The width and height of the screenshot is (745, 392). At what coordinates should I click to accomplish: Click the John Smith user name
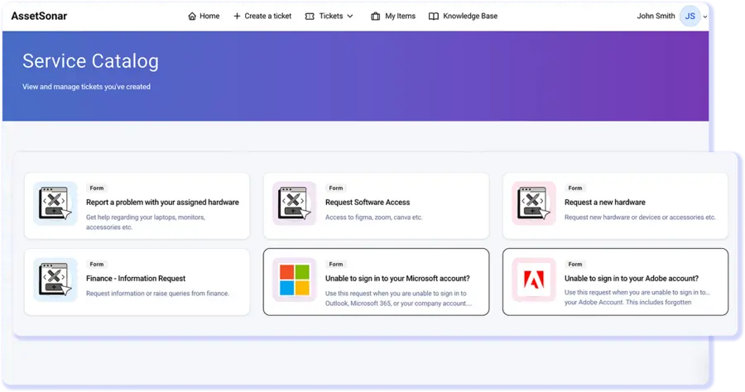[x=656, y=17]
